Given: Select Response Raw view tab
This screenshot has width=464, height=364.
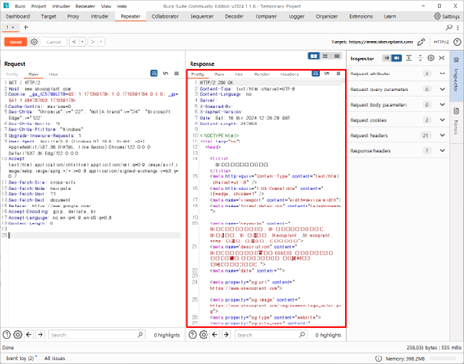Looking at the screenshot, I should (x=219, y=74).
